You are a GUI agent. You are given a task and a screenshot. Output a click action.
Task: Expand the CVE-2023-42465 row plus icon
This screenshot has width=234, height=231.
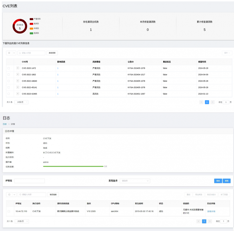pos(18,94)
